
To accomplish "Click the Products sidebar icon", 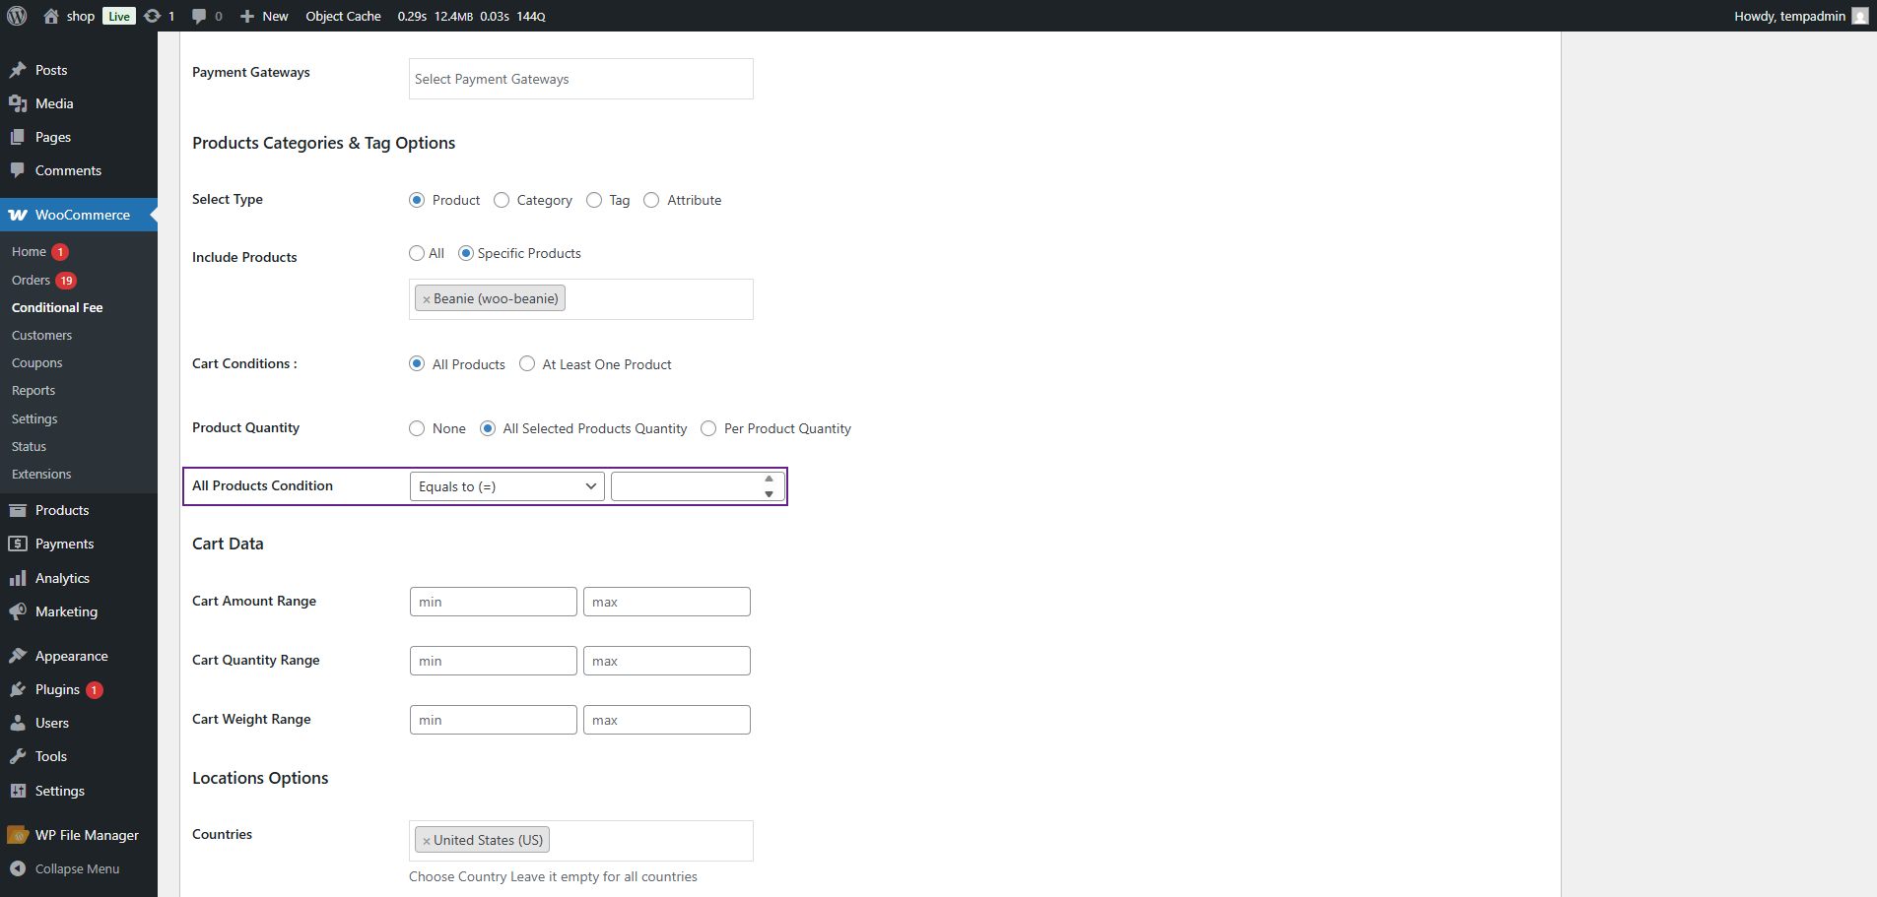I will 18,510.
